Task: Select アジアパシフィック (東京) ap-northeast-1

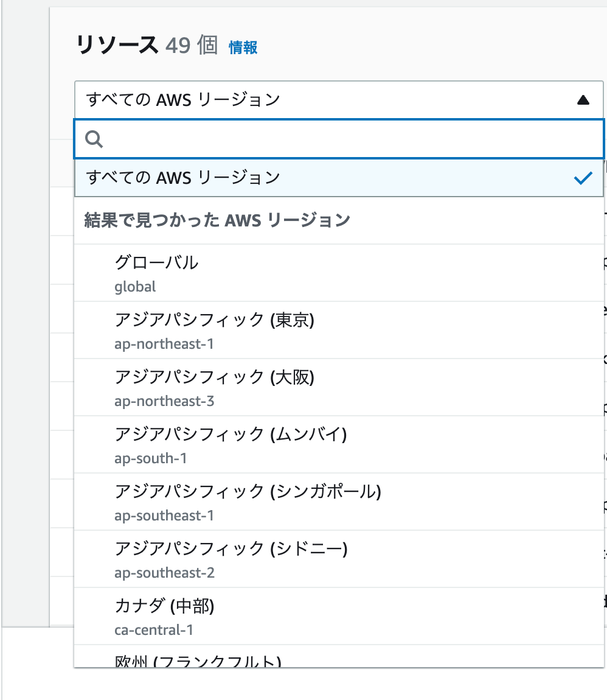Action: pos(339,331)
